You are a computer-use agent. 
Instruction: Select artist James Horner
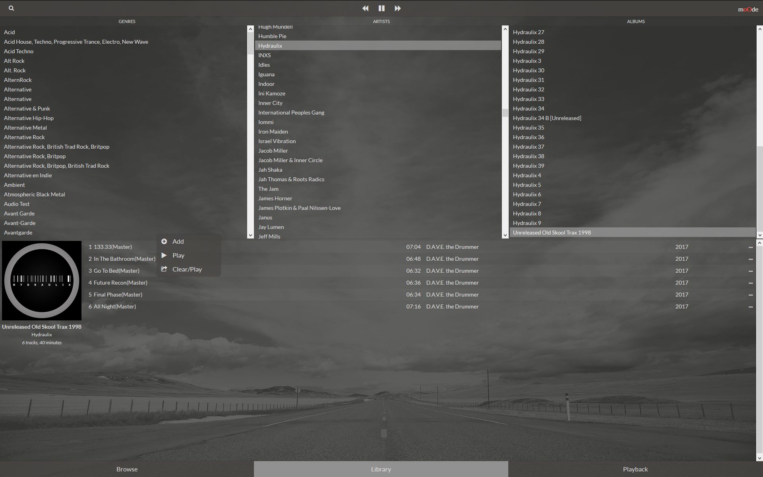tap(275, 198)
